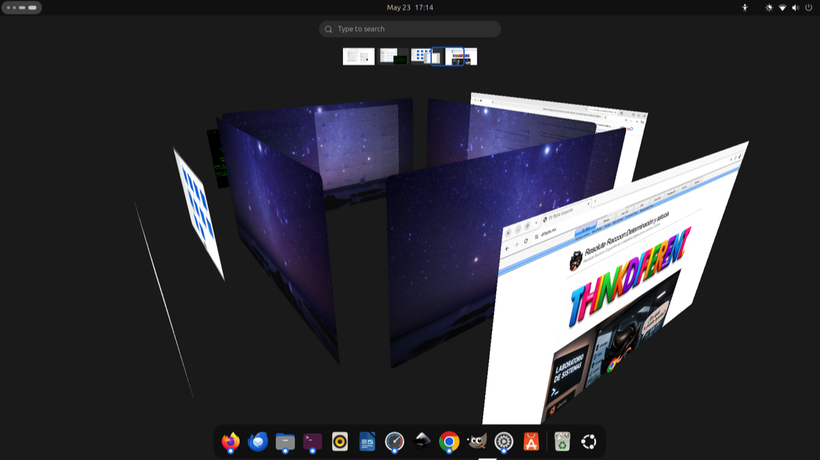The image size is (820, 460).
Task: Open the speedometer gauge dock icon
Action: [394, 442]
